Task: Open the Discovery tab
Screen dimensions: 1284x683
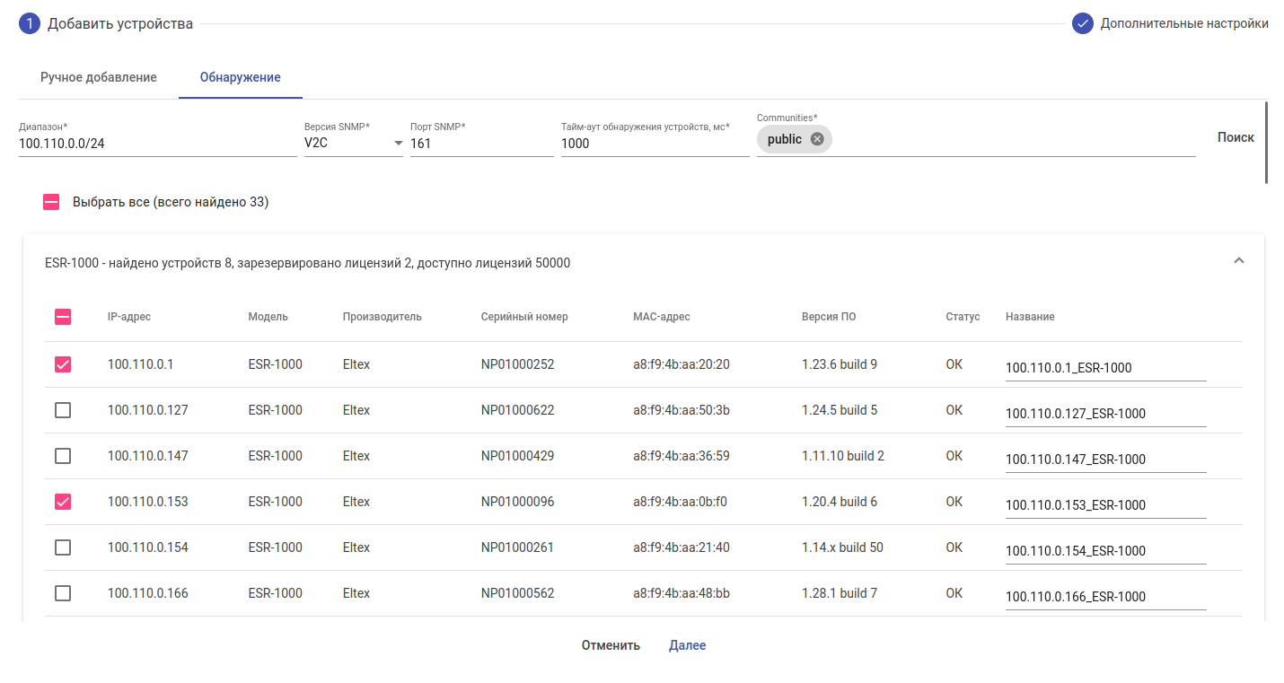Action: point(240,77)
